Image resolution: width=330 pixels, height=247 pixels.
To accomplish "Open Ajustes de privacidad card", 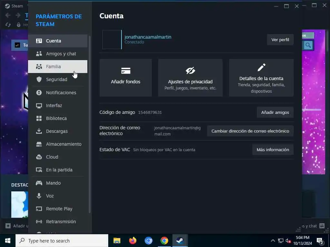I will coord(190,78).
